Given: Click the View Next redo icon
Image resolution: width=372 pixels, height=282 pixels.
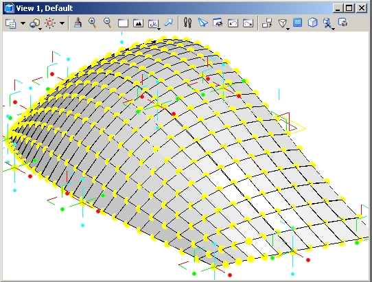Looking at the screenshot, I should click(248, 23).
